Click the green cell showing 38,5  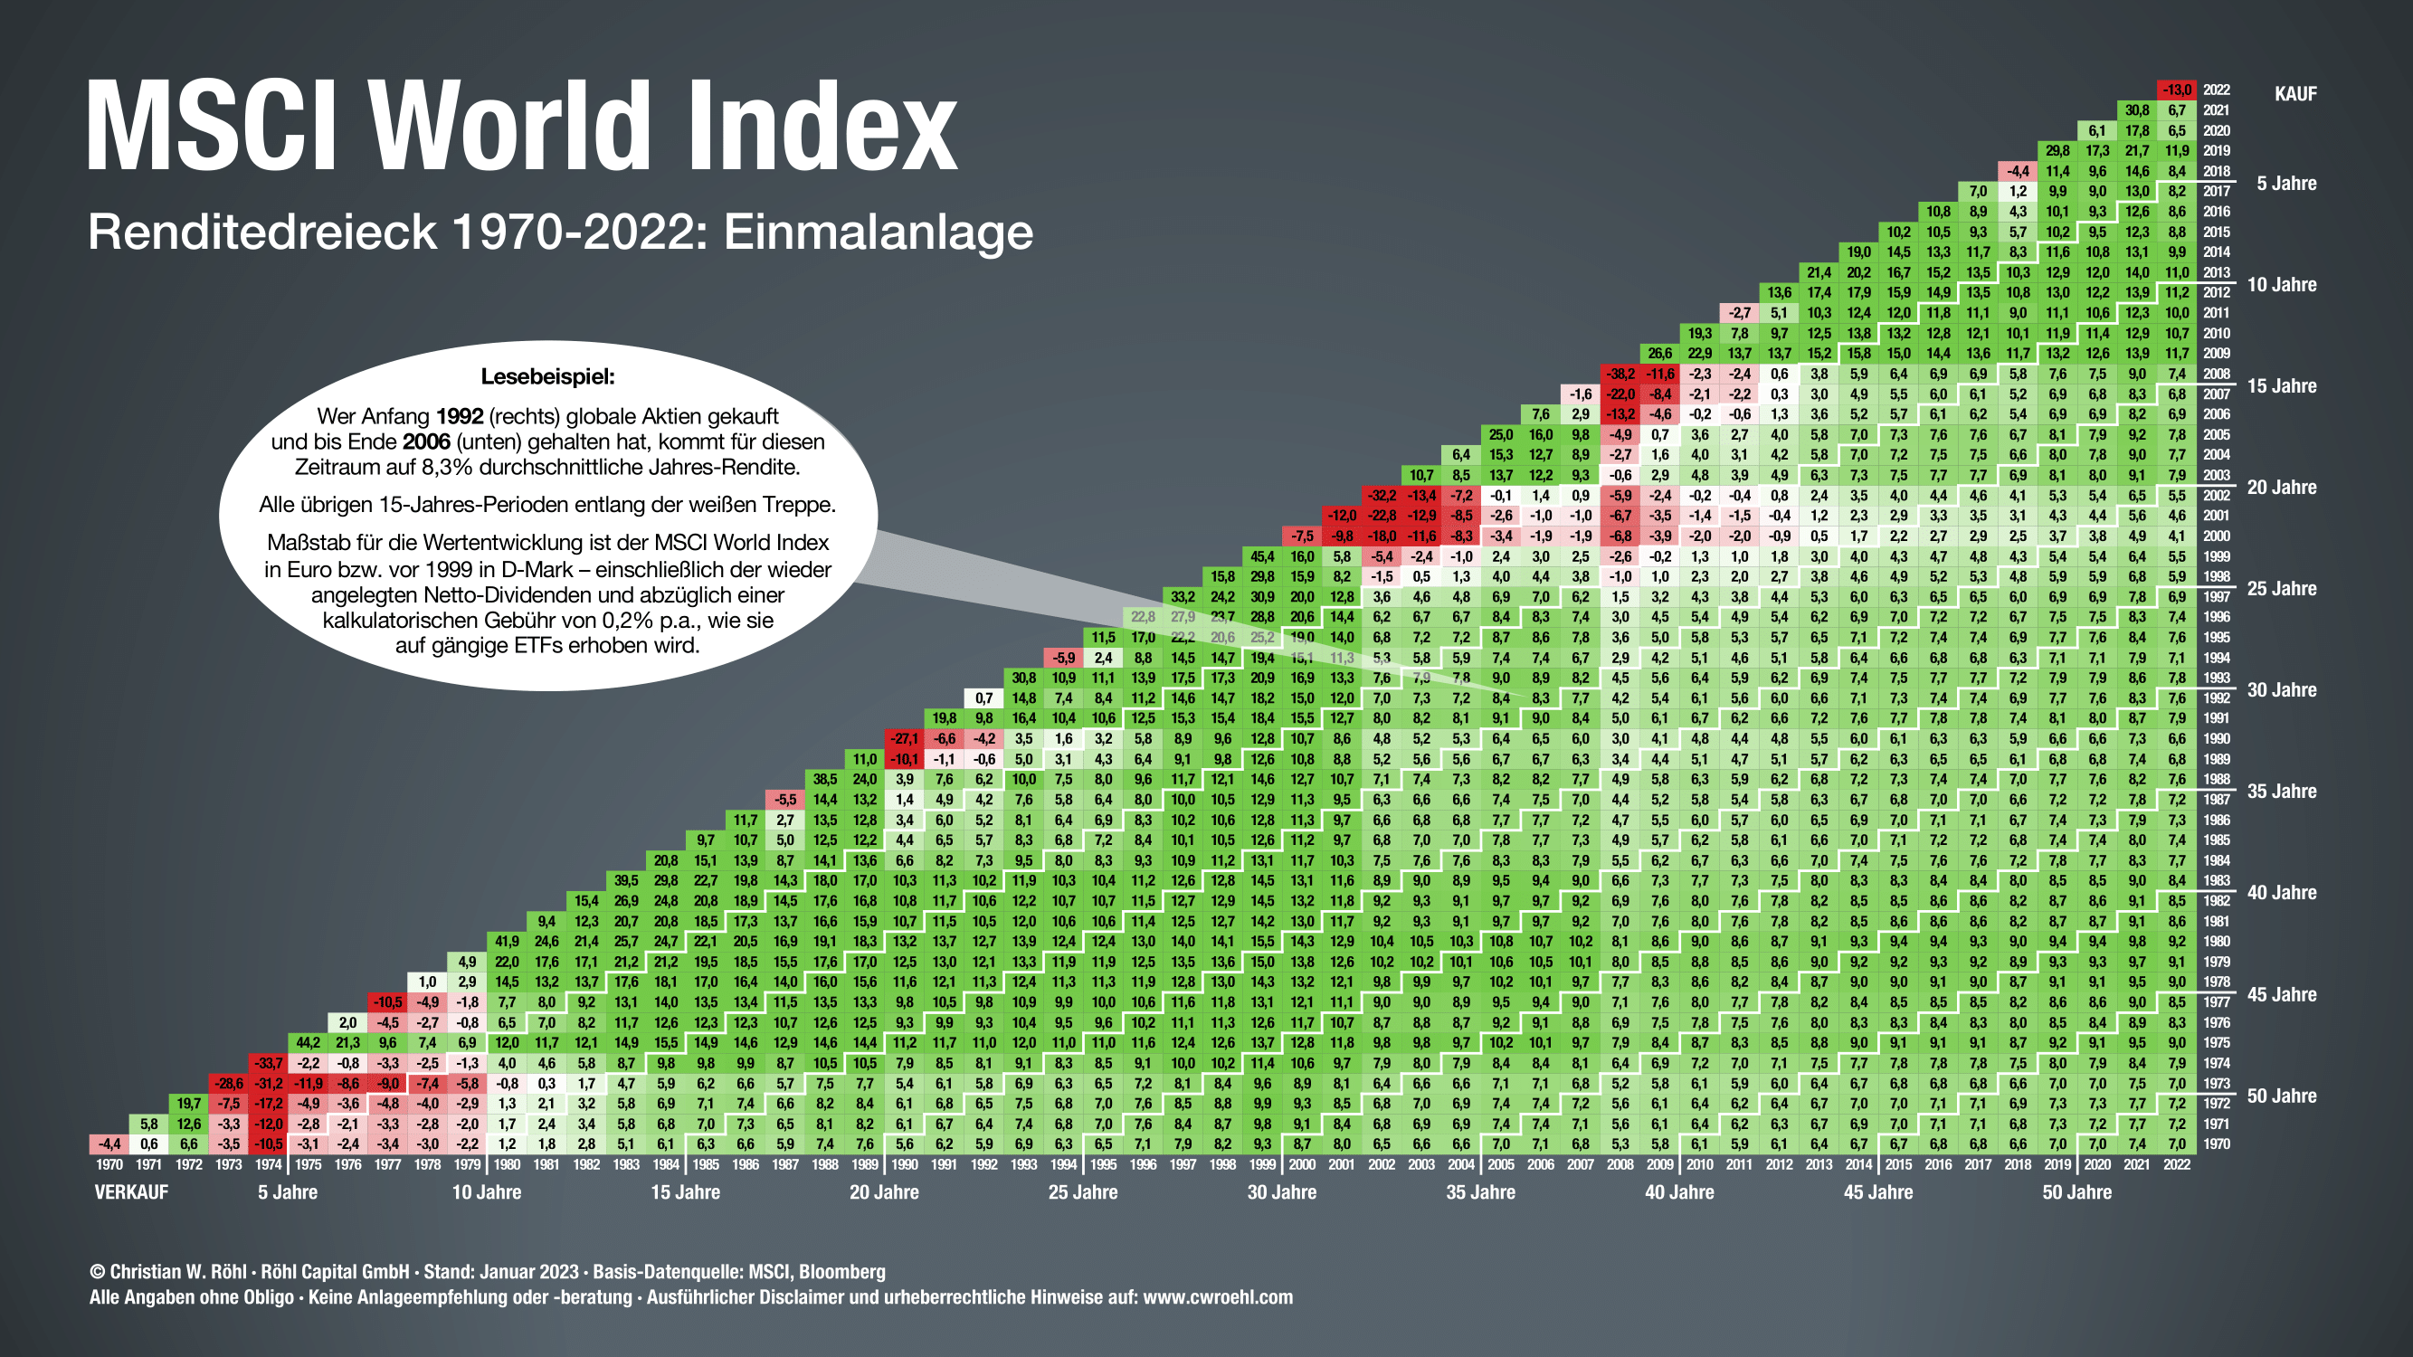(x=824, y=779)
